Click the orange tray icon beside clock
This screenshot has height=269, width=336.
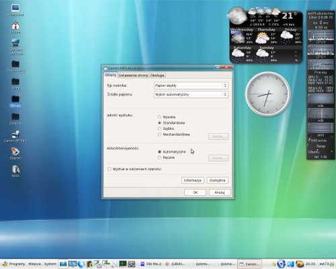tap(299, 264)
